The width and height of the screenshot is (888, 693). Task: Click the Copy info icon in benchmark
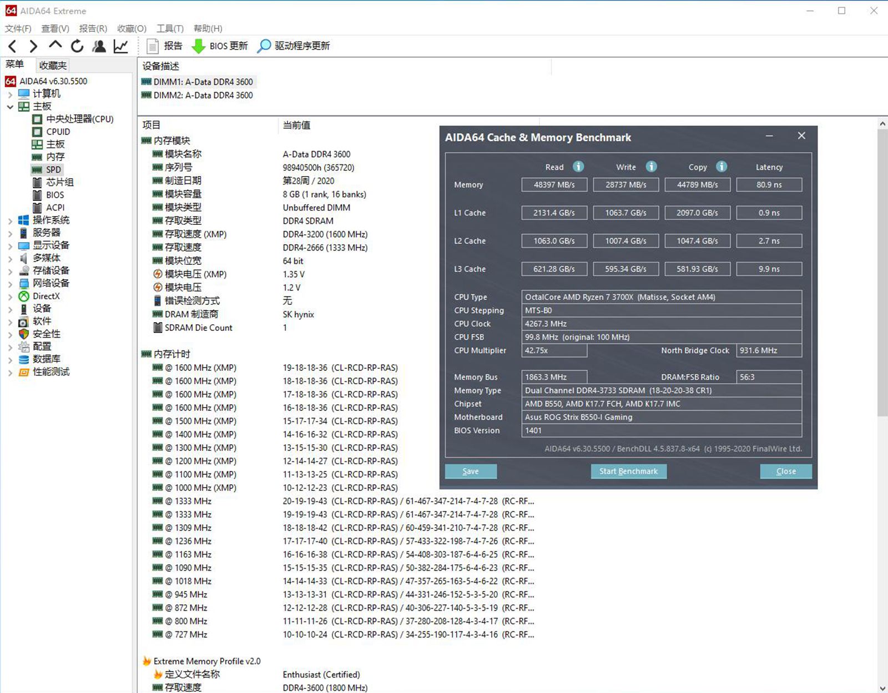(x=721, y=167)
